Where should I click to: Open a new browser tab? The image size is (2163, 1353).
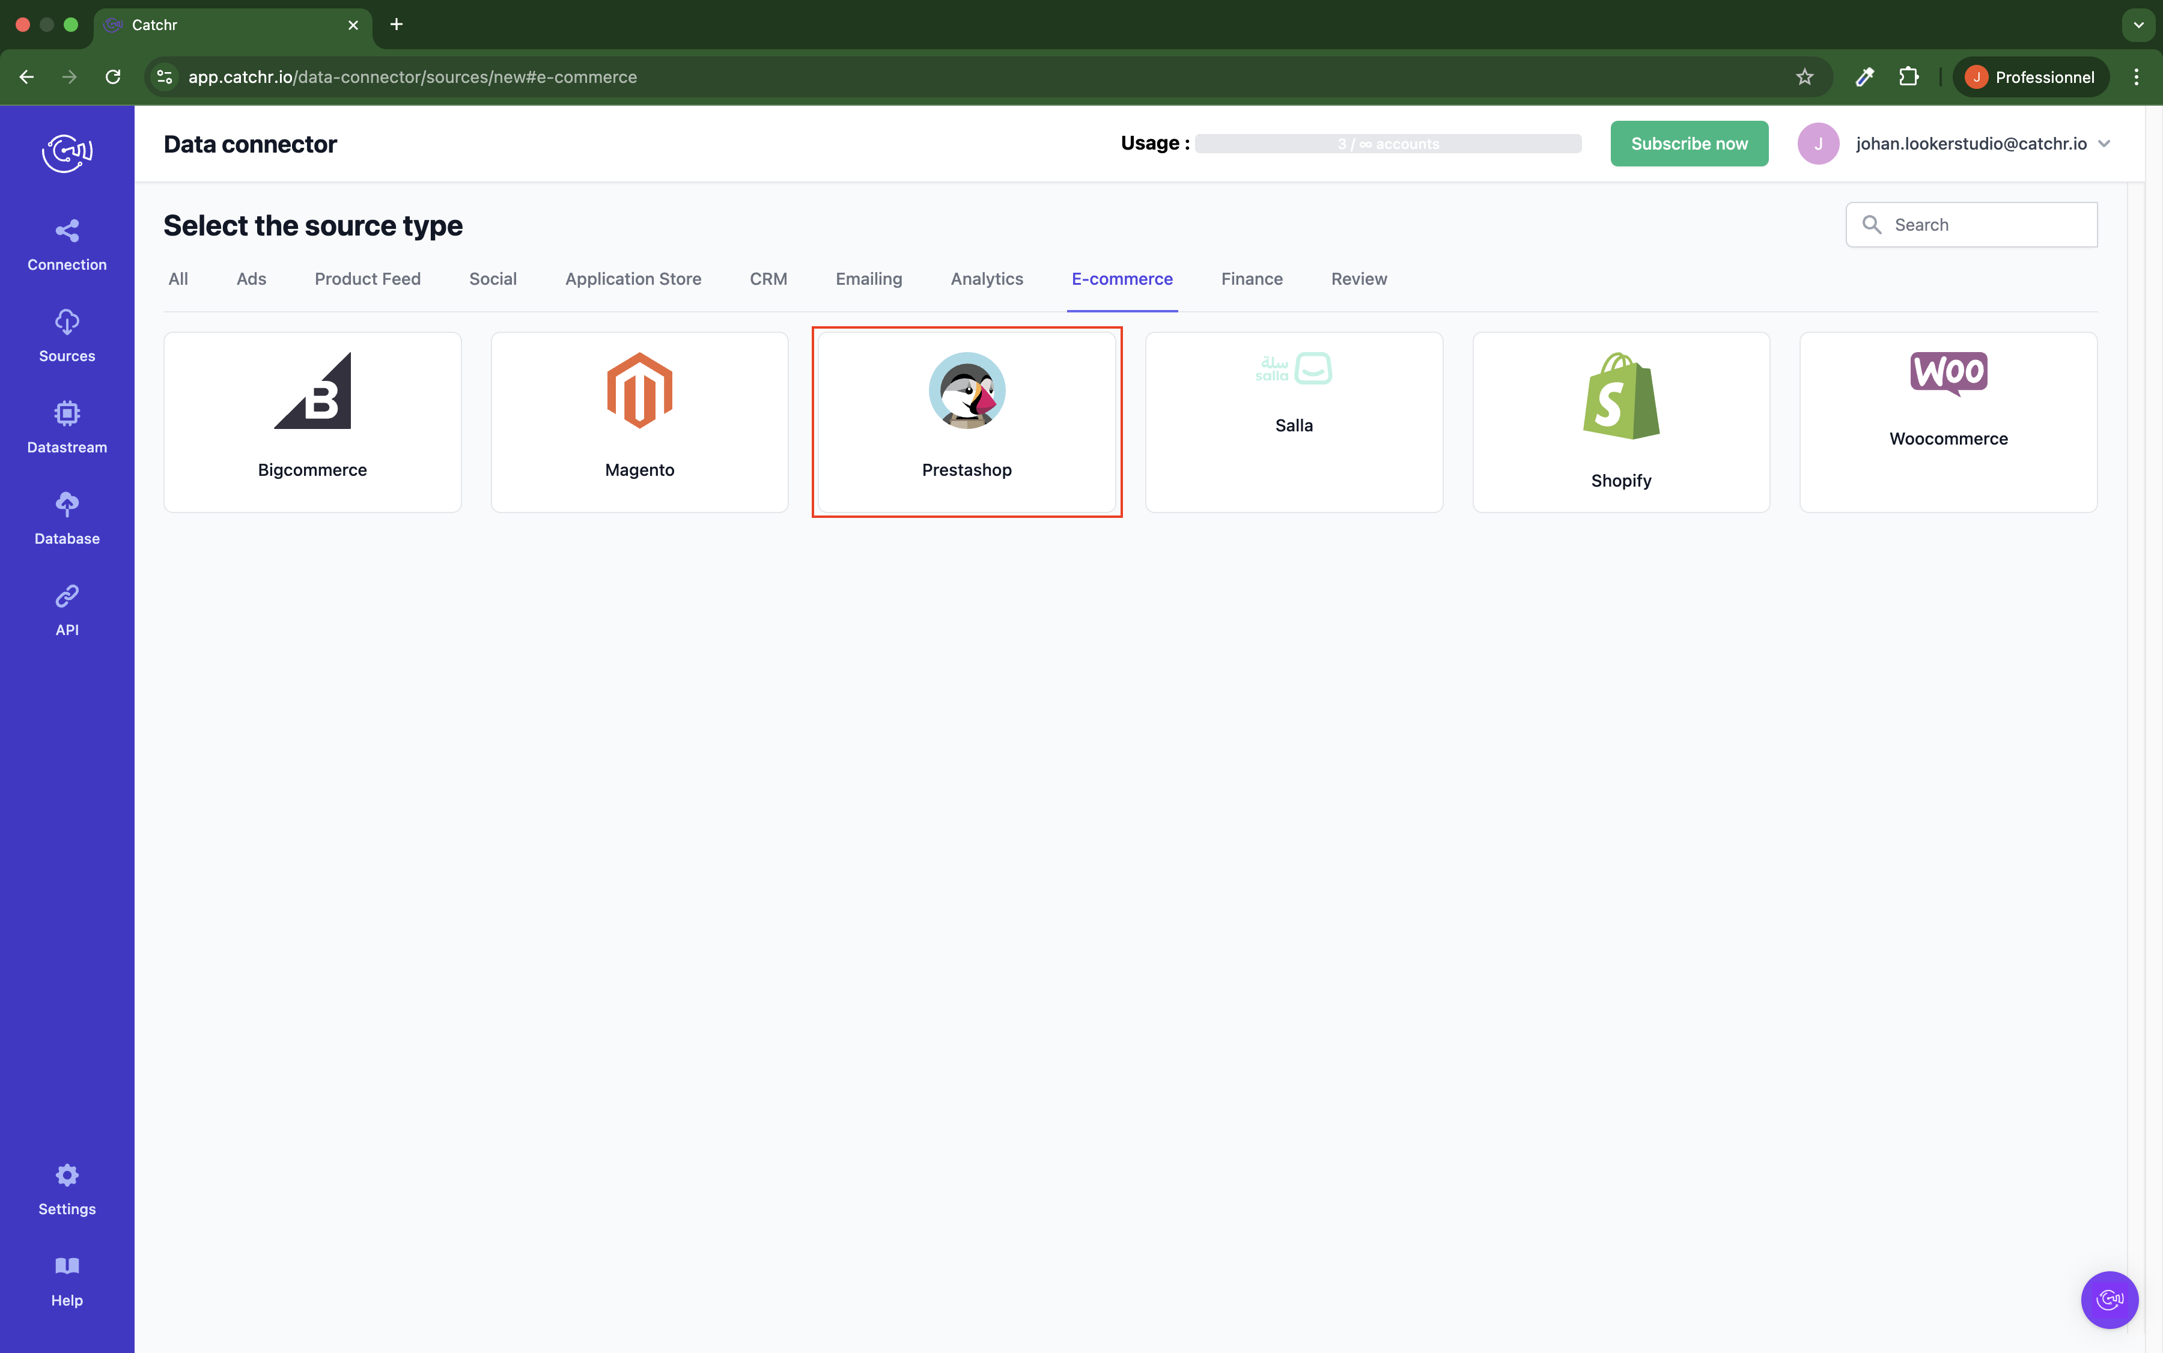pos(397,24)
